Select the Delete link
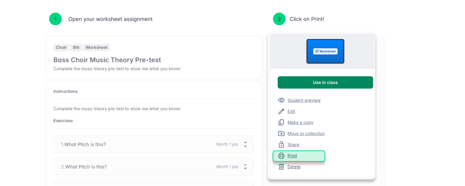Image resolution: width=465 pixels, height=186 pixels. click(x=294, y=167)
